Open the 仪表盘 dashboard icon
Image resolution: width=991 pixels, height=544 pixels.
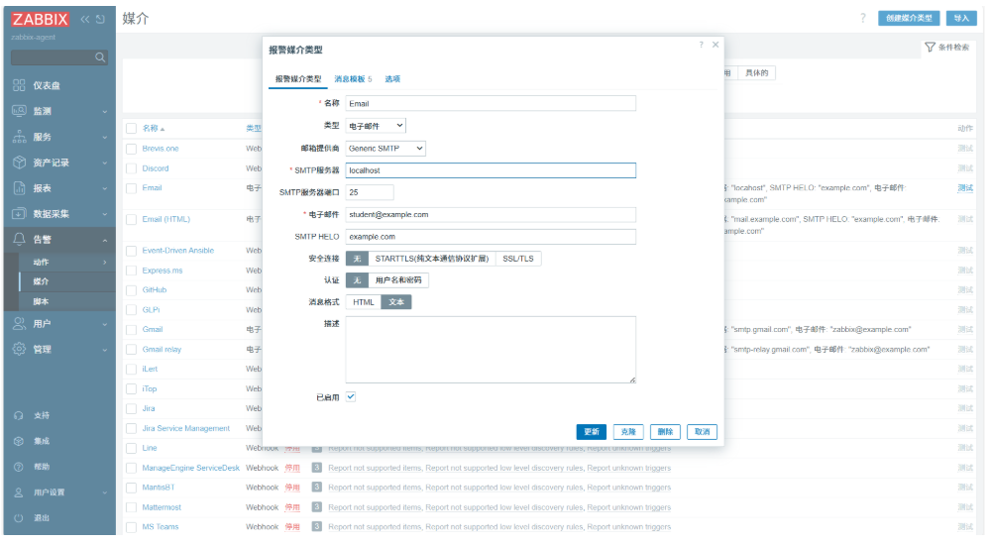[x=20, y=85]
